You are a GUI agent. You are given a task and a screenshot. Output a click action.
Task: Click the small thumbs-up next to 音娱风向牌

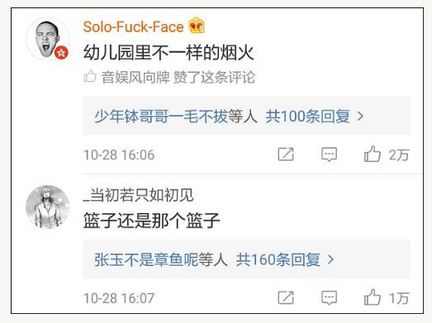click(x=90, y=76)
